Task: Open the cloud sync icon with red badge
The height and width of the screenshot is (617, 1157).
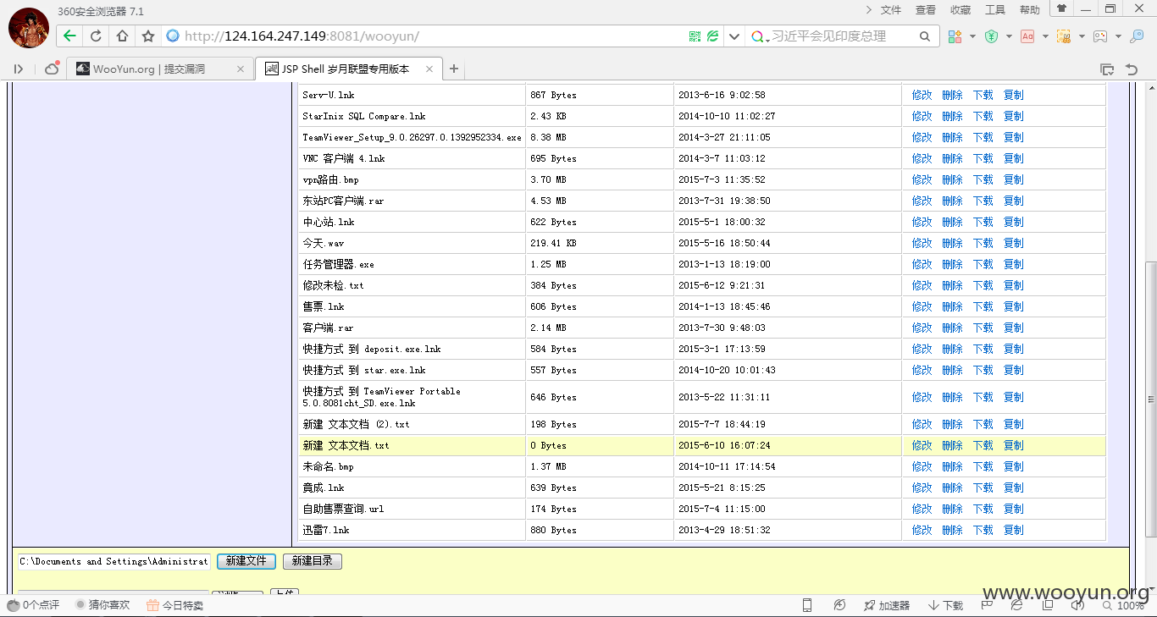Action: [x=52, y=68]
